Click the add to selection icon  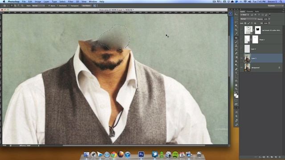coord(15,6)
